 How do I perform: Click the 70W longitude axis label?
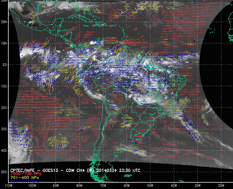click(103, 186)
